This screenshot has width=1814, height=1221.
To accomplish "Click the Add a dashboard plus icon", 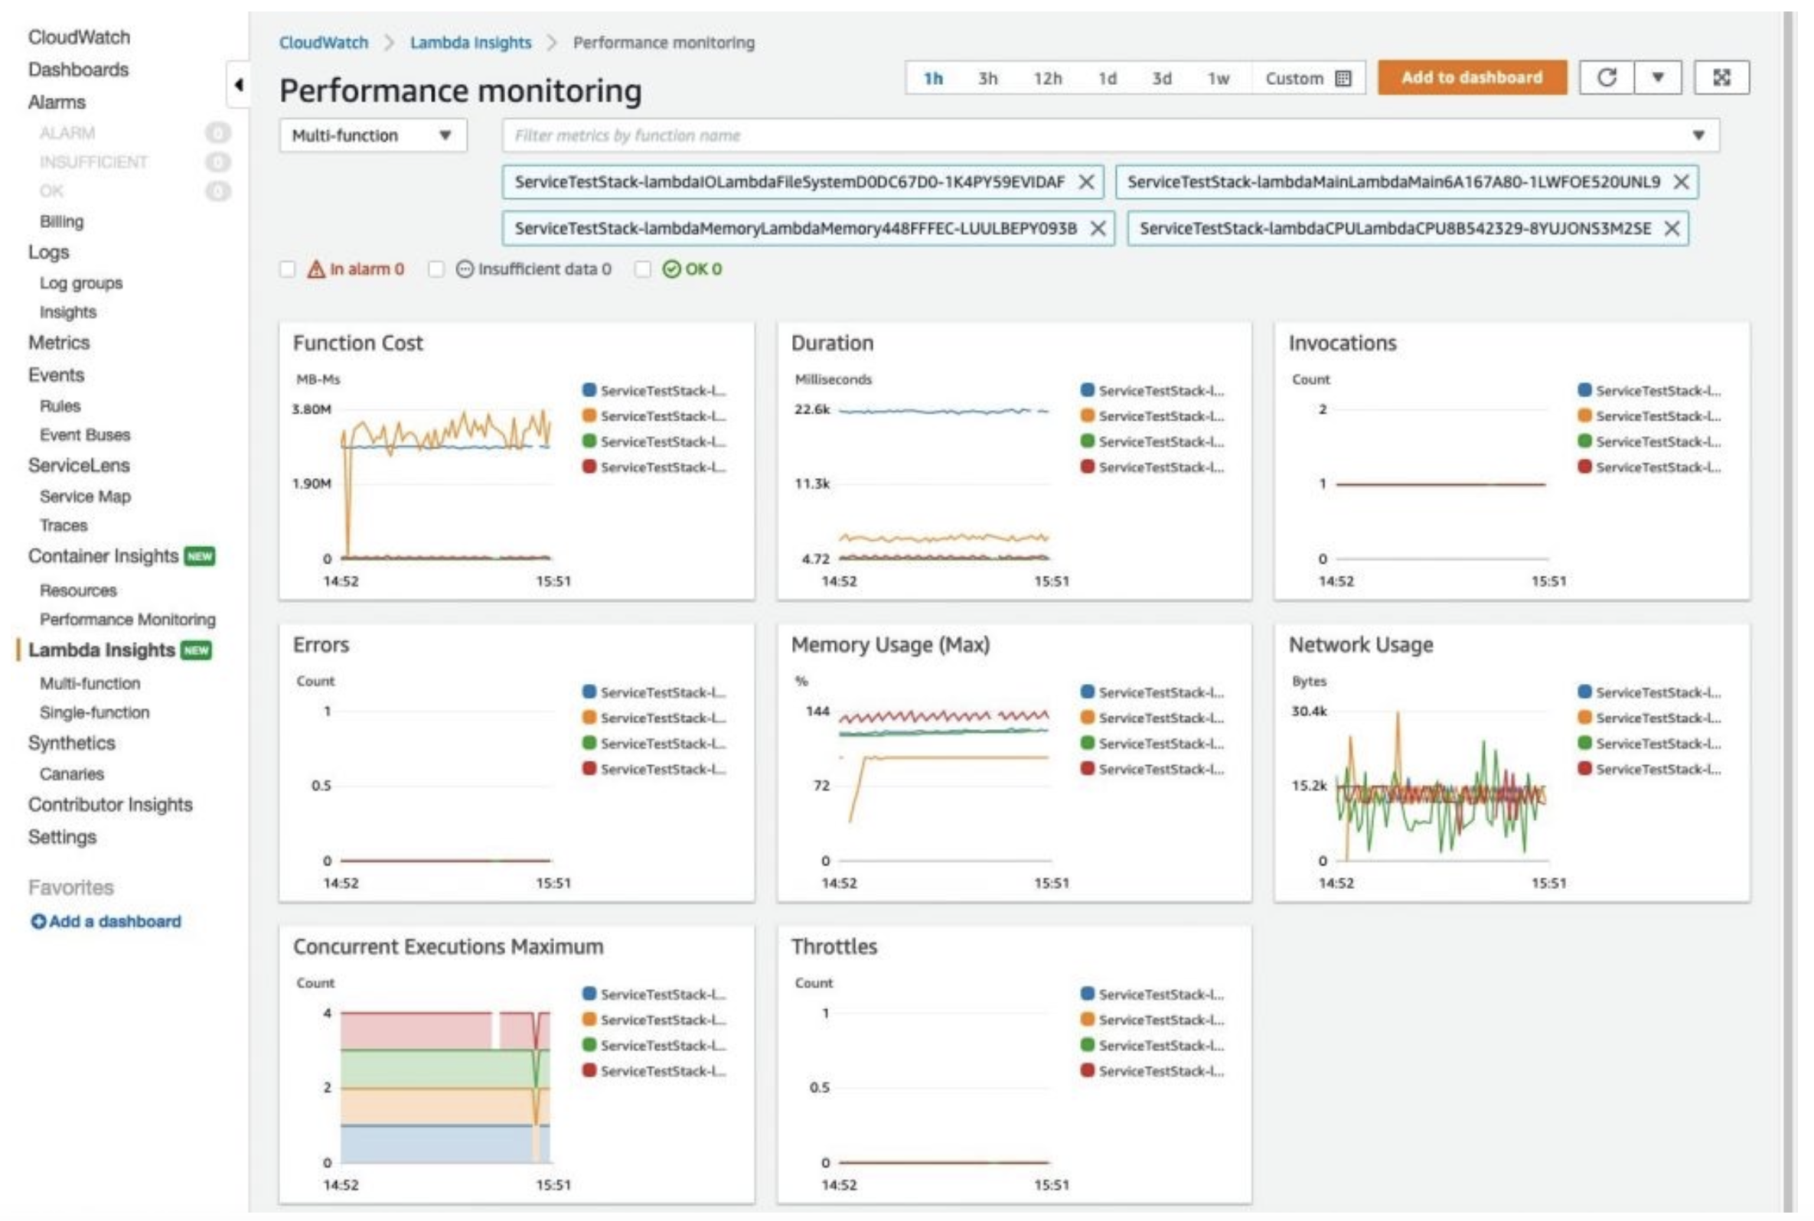I will [38, 922].
